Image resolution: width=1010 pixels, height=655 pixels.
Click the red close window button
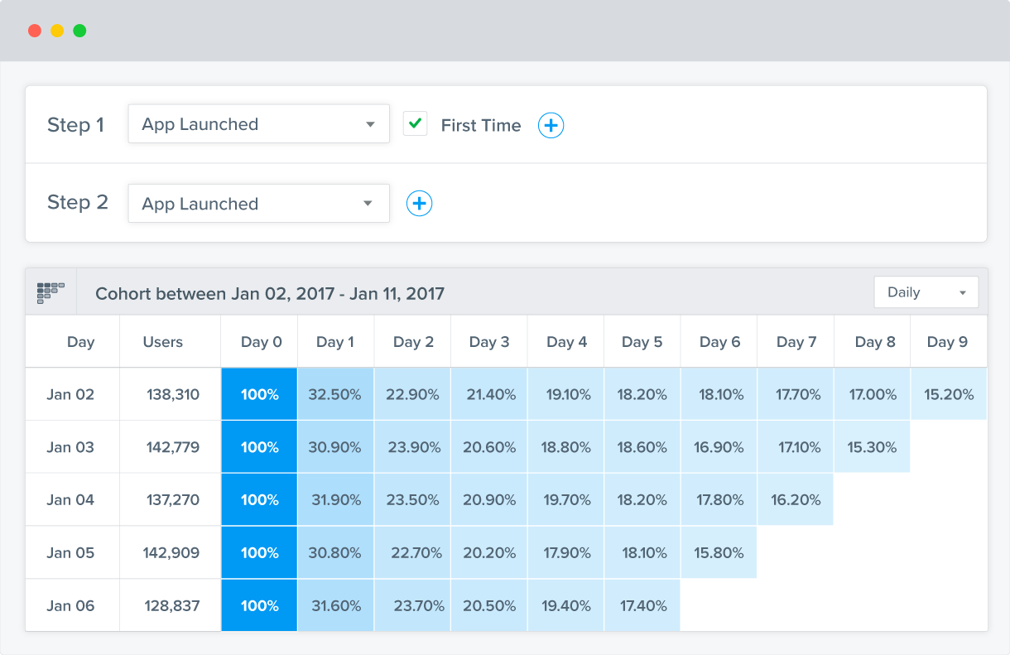click(x=35, y=31)
